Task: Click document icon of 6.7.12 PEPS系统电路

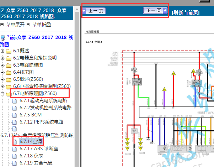Action: point(15,122)
